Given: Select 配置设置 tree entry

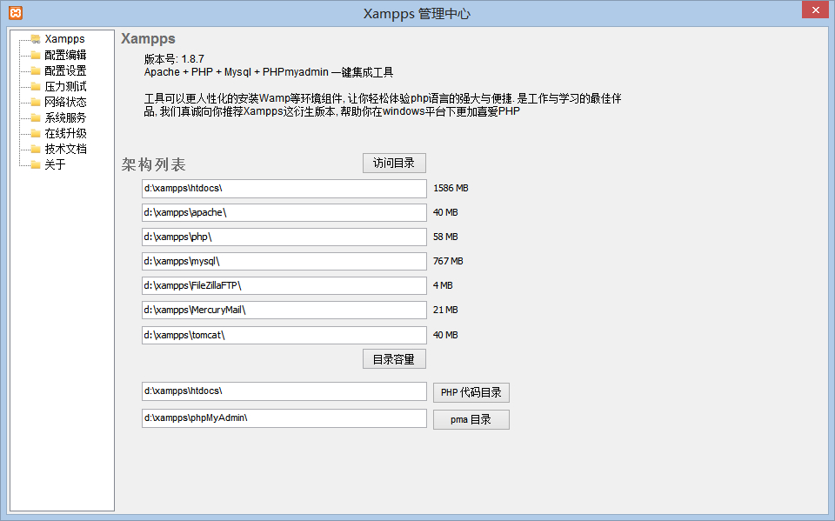Looking at the screenshot, I should click(65, 70).
